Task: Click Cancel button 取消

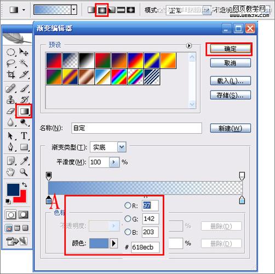Action: click(230, 63)
